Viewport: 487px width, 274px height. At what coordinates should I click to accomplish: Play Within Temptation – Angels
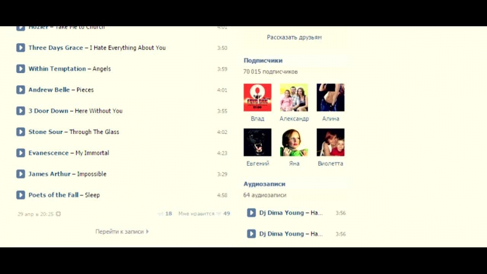tap(21, 69)
